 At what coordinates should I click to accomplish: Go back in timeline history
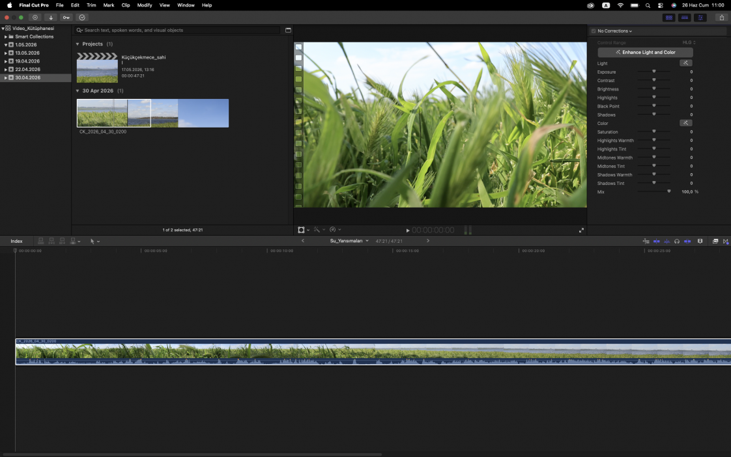(303, 241)
